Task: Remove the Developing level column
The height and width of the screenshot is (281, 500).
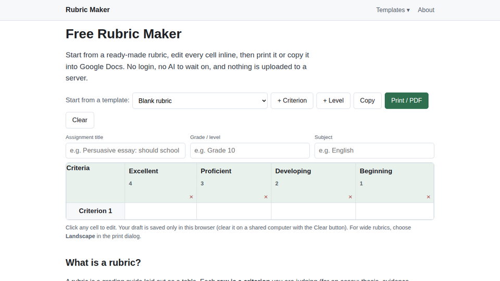Action: (x=351, y=197)
